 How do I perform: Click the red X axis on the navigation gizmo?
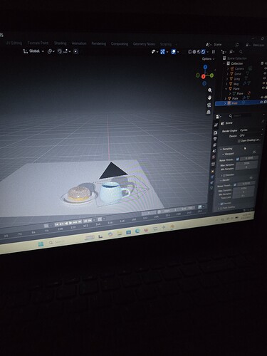(x=204, y=76)
